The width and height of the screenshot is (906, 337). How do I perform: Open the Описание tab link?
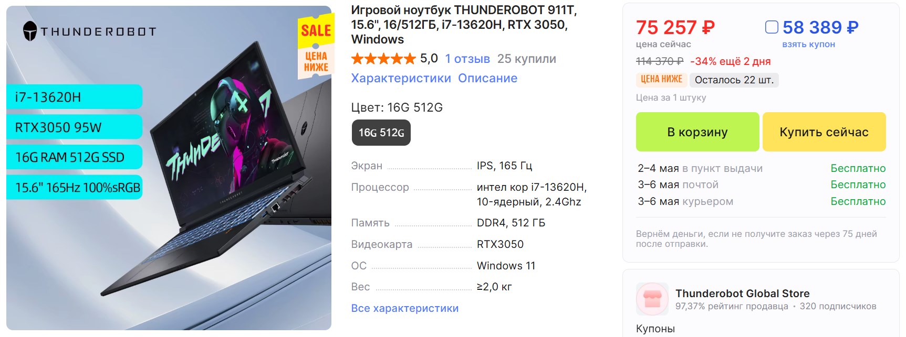pos(487,78)
